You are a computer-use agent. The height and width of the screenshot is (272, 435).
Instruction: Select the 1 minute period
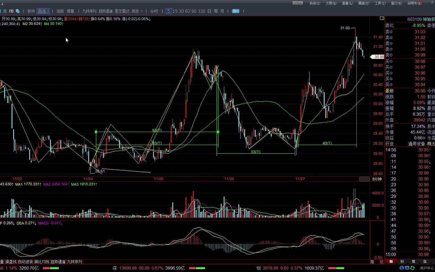(162, 11)
